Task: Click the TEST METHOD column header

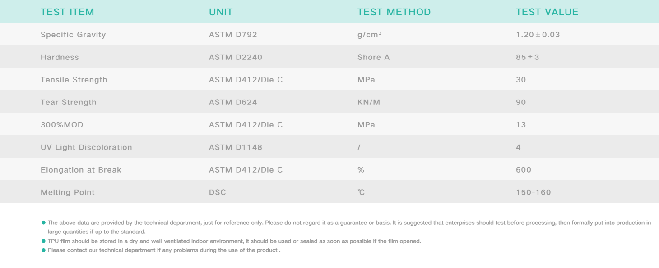Action: [x=394, y=12]
